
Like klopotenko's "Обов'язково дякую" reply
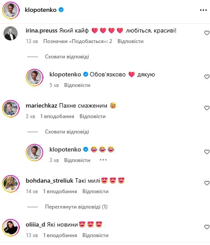coord(207,77)
